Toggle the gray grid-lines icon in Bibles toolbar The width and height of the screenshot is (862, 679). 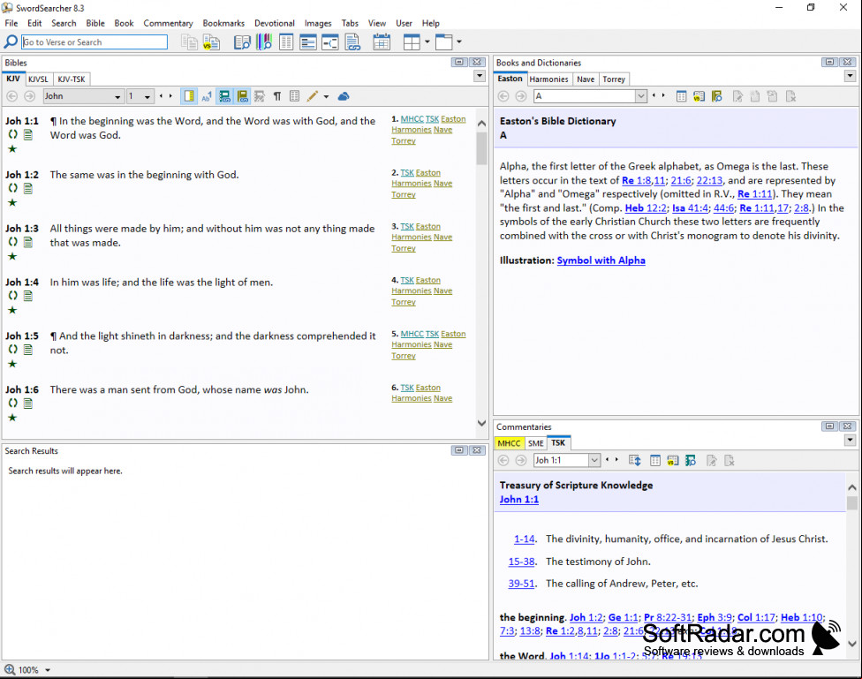click(x=295, y=96)
